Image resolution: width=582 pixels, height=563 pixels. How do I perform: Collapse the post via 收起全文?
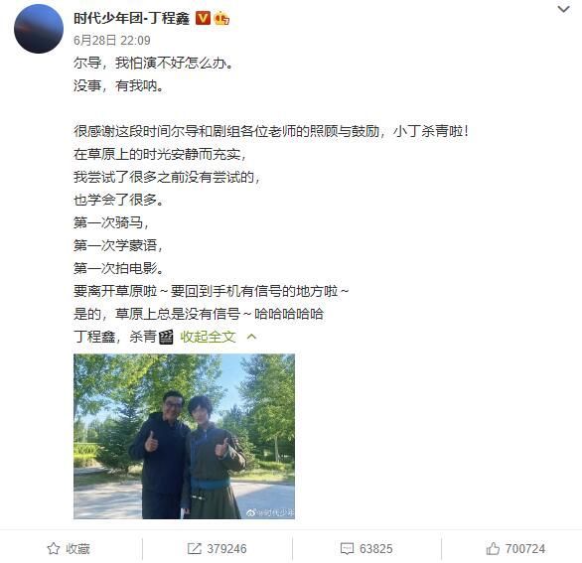click(x=208, y=337)
